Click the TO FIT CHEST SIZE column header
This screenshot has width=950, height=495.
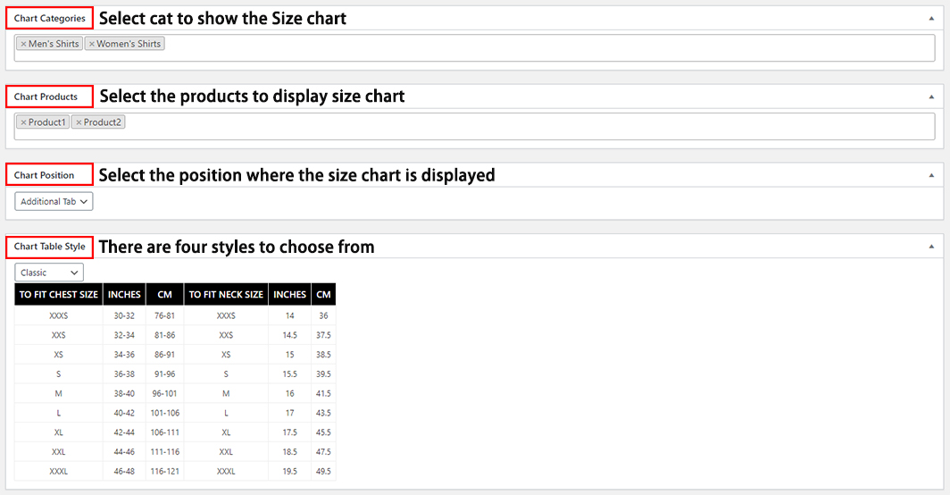pos(59,295)
